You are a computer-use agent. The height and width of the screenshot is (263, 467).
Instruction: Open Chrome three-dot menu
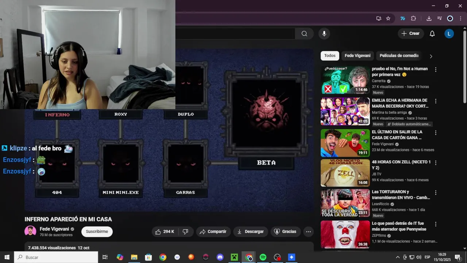click(461, 19)
